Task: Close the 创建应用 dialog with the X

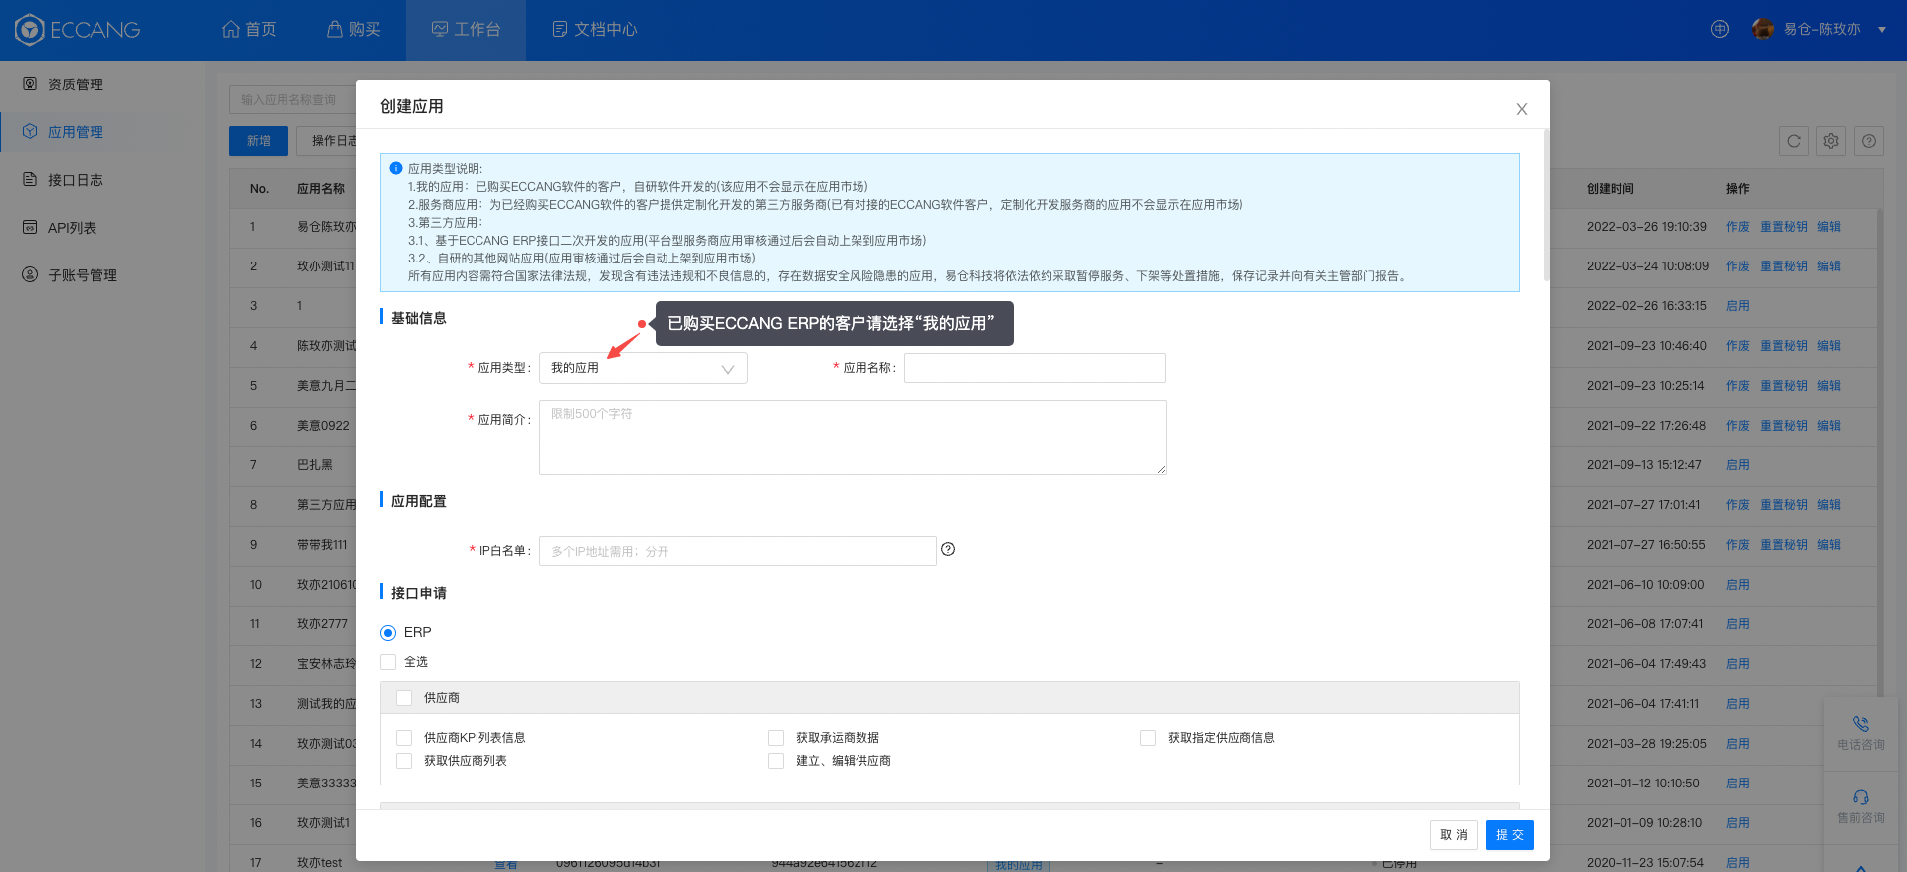Action: tap(1522, 109)
